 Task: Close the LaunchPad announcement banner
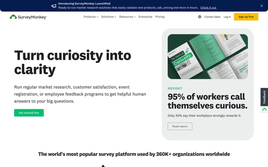(262, 6)
